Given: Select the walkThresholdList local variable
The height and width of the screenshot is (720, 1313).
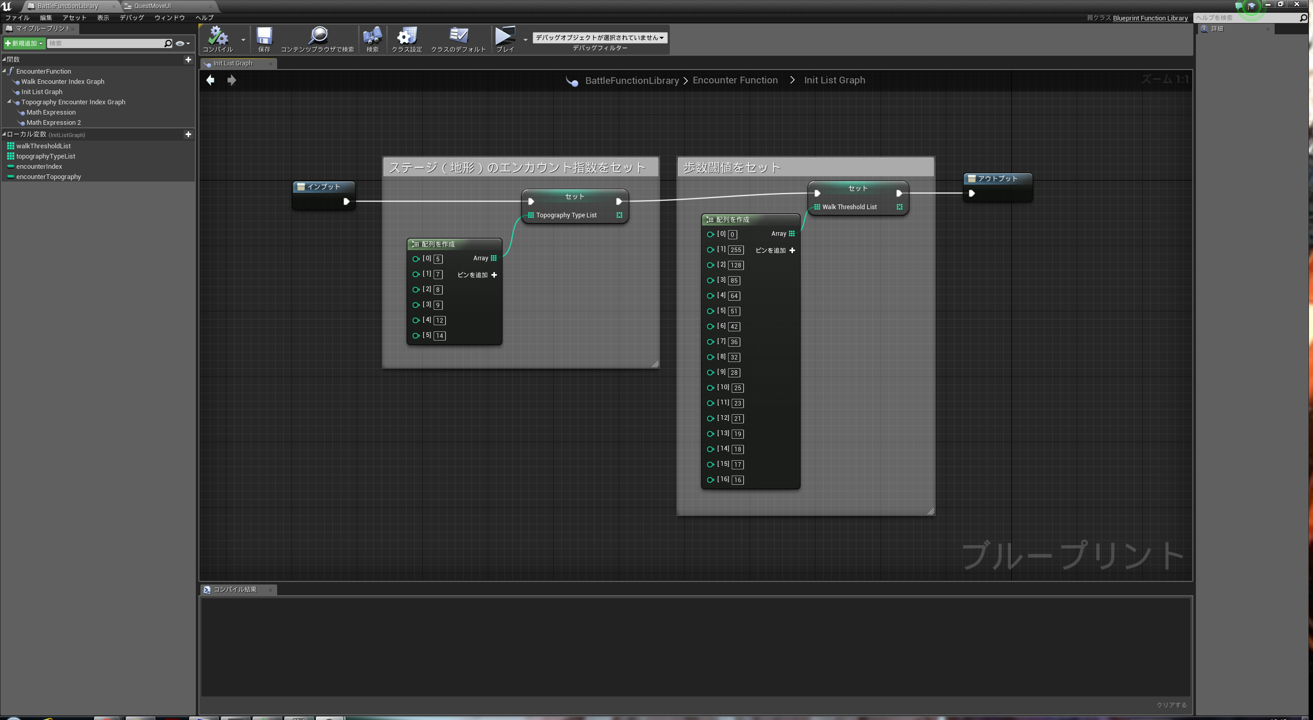Looking at the screenshot, I should click(43, 146).
